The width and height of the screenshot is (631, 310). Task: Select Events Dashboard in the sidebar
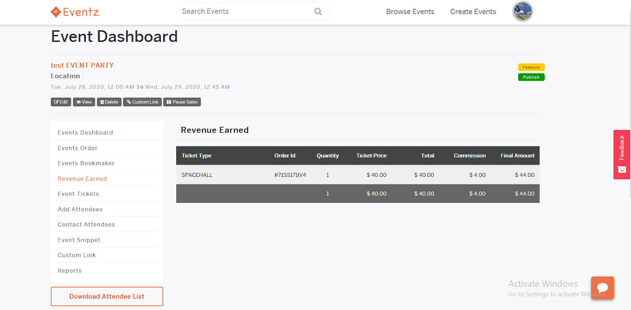pos(85,133)
